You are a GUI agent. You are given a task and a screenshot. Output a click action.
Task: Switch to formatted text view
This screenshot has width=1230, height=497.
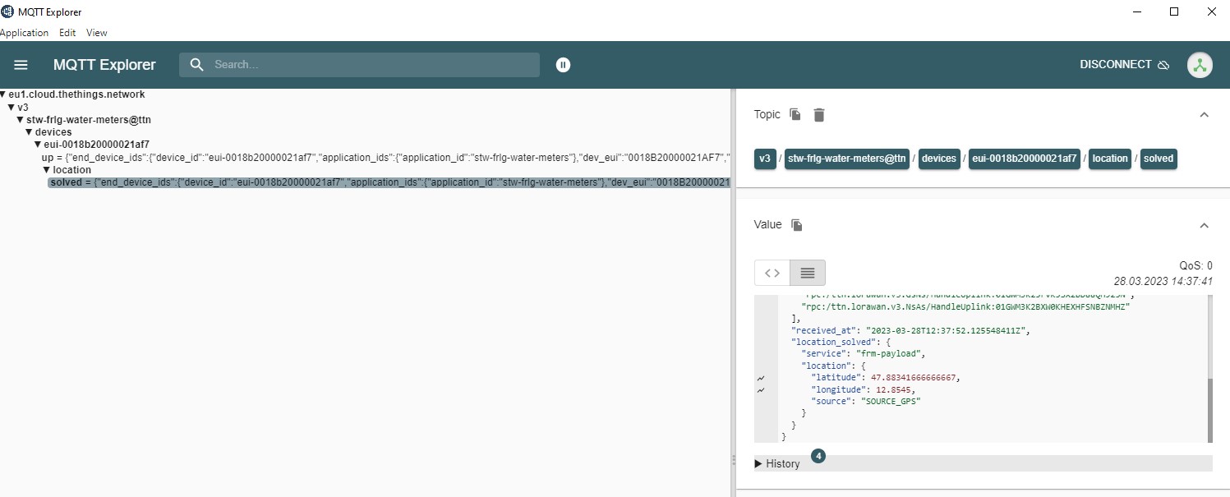click(x=808, y=273)
